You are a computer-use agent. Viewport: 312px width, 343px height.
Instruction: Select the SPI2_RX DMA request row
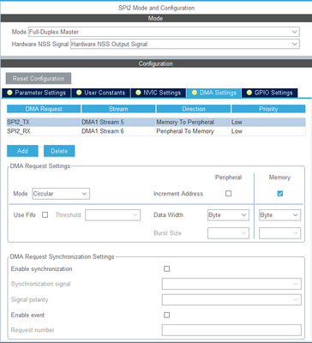coord(156,131)
